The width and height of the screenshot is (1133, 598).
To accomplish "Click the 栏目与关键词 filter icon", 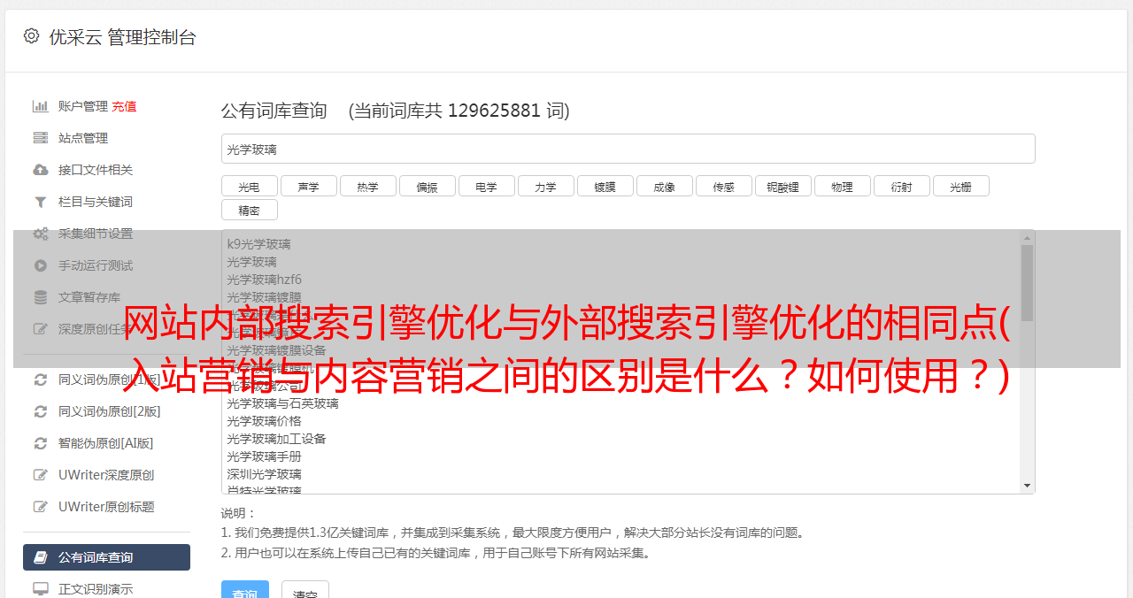I will tap(40, 202).
